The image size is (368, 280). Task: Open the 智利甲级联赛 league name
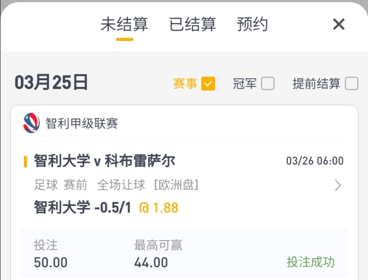[82, 124]
